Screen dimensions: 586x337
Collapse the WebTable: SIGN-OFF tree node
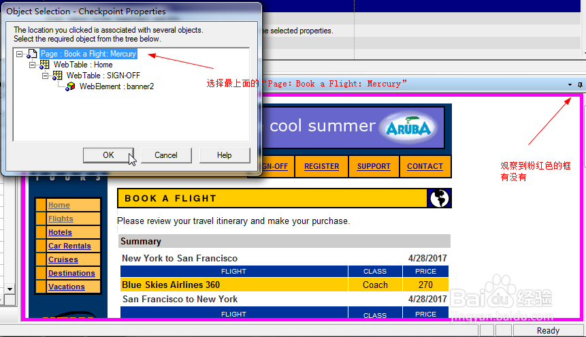(45, 76)
